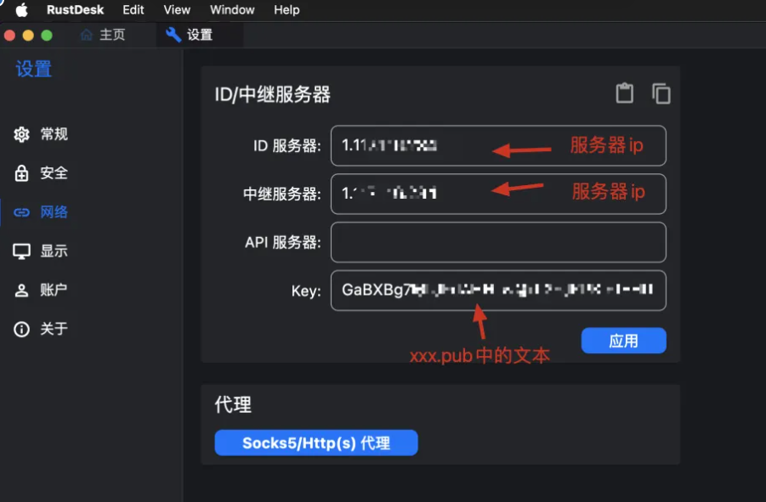Open 关于 about info icon
Viewport: 766px width, 502px height.
[21, 330]
